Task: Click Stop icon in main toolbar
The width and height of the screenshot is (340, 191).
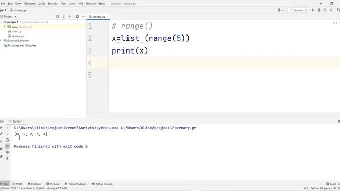Action: 331,10
